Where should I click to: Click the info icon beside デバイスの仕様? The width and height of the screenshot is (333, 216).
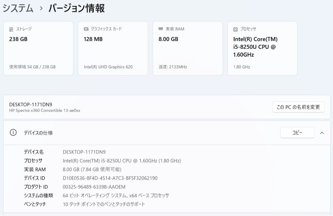(x=12, y=132)
